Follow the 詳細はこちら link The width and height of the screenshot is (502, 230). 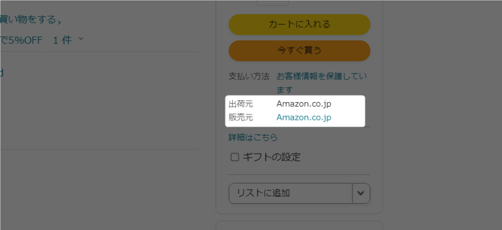[253, 137]
